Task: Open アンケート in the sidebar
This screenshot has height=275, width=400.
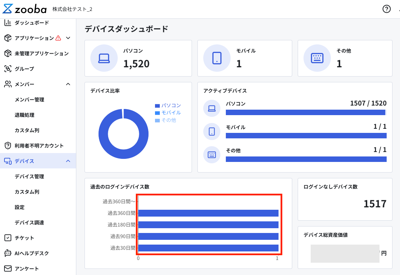Action: click(x=27, y=269)
